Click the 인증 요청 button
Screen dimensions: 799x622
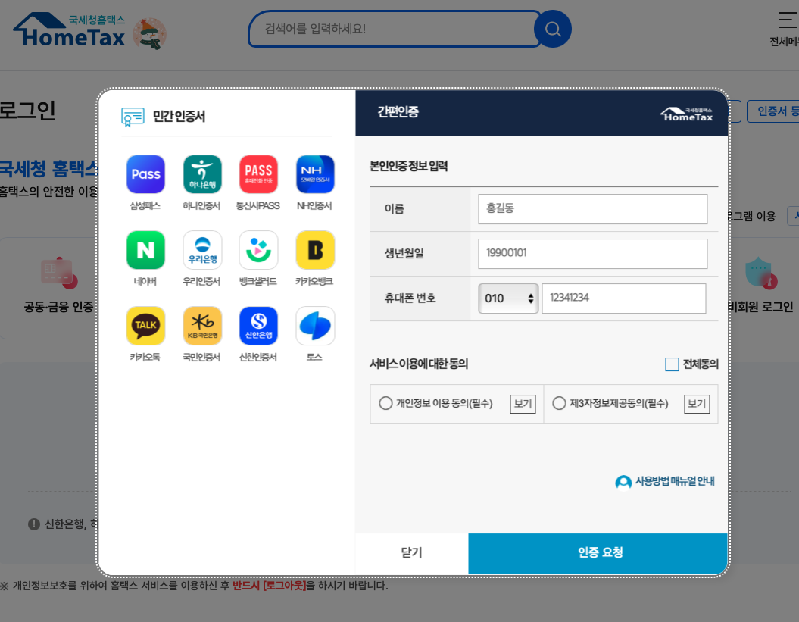598,554
